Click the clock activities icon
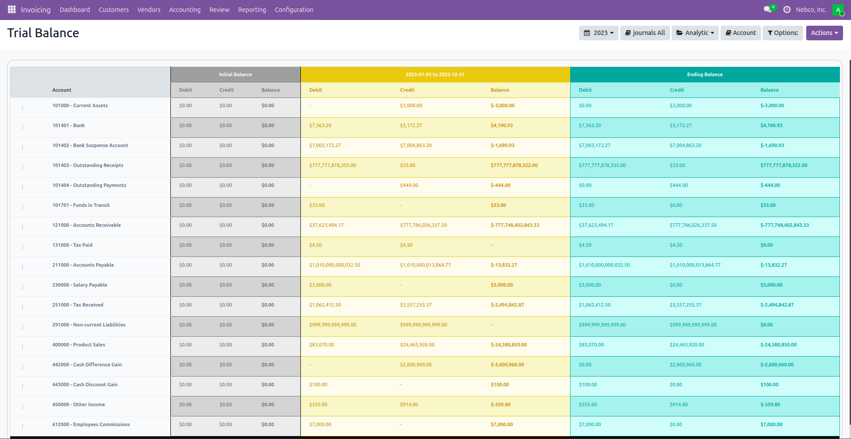 point(787,9)
